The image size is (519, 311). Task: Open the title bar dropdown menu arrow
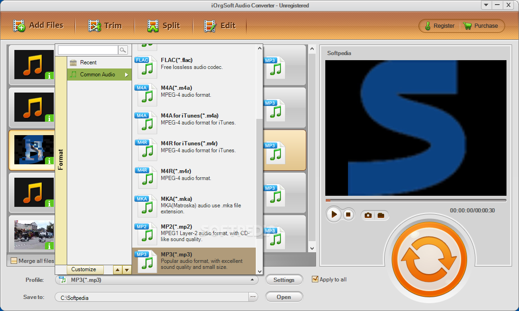pyautogui.click(x=486, y=5)
